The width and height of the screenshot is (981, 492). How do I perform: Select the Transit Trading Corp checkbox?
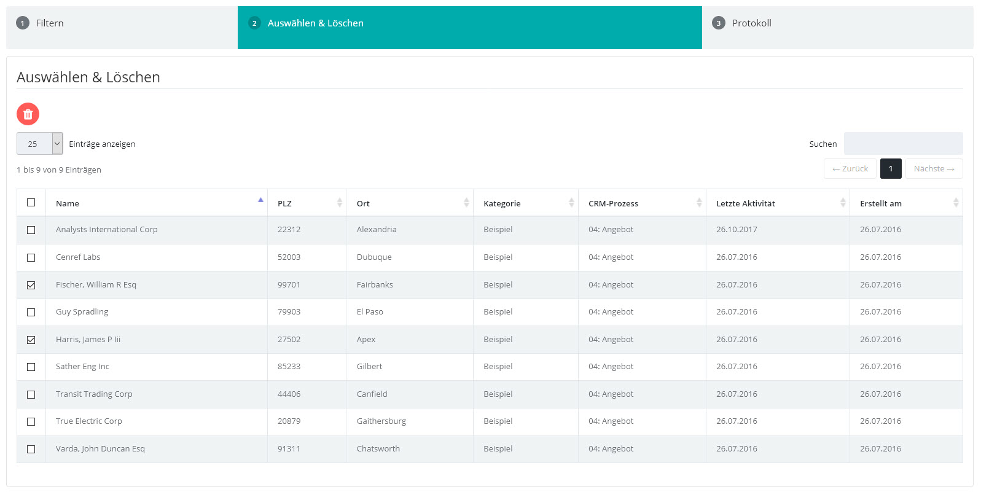coord(31,394)
